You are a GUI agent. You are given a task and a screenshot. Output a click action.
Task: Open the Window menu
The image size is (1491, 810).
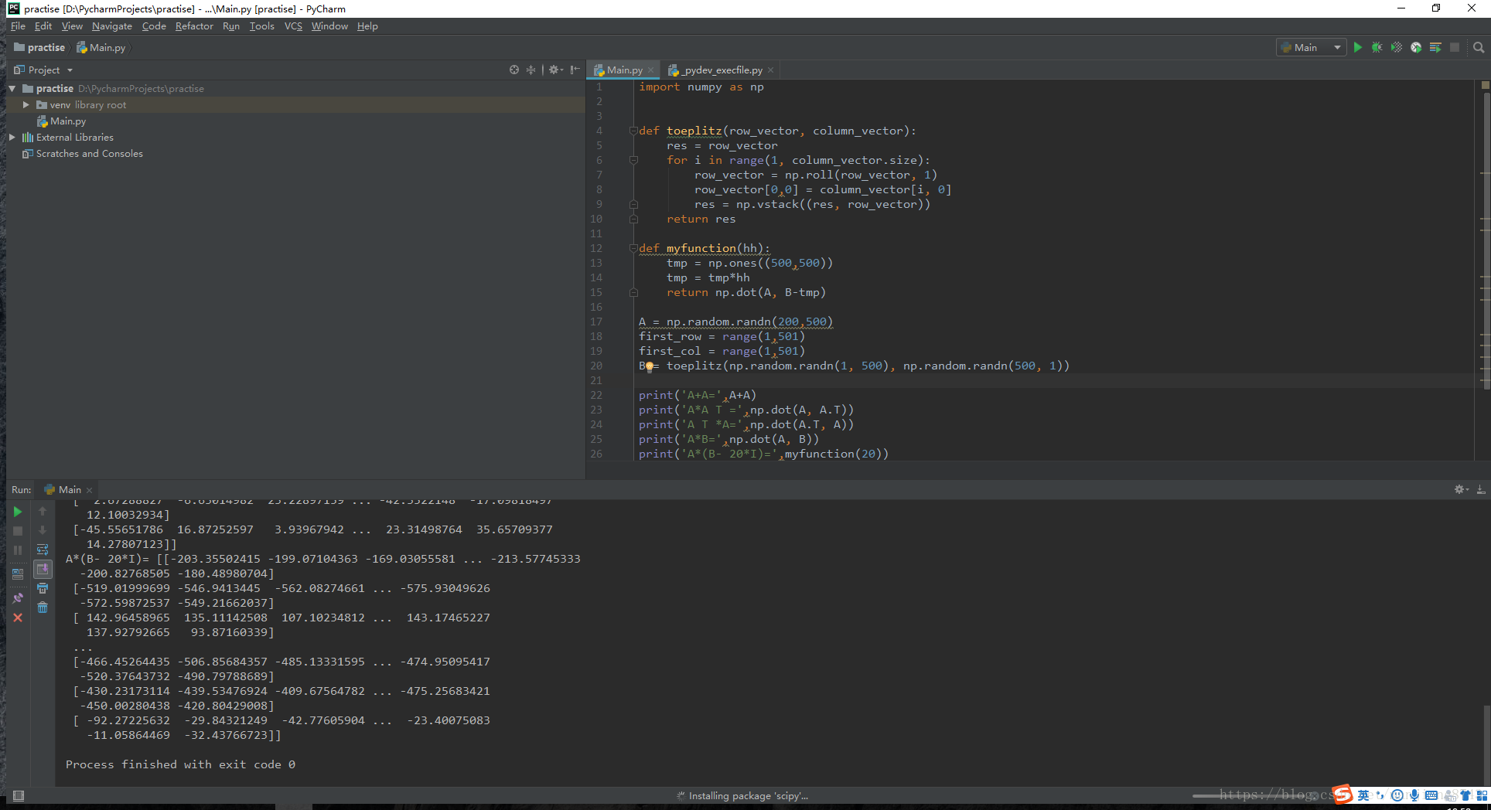(x=329, y=26)
